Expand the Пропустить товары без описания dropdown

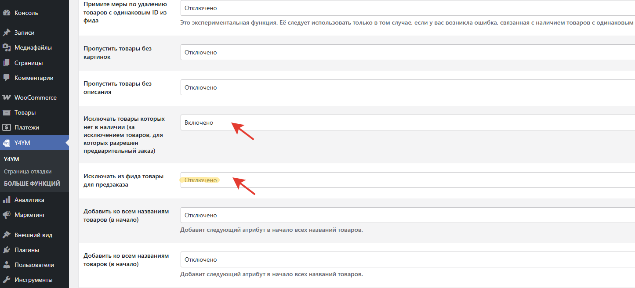tap(407, 87)
